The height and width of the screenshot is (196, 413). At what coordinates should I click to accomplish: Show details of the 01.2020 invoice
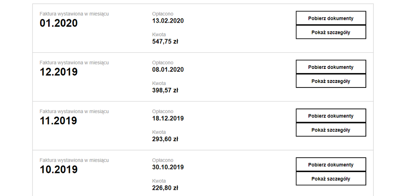[x=331, y=33]
